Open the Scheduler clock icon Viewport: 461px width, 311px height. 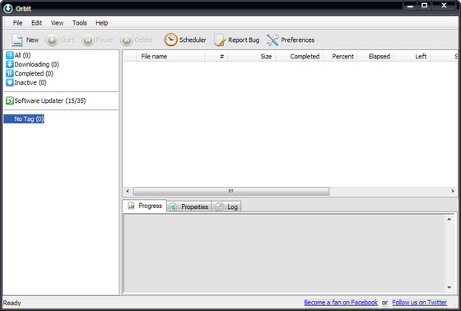coord(171,39)
